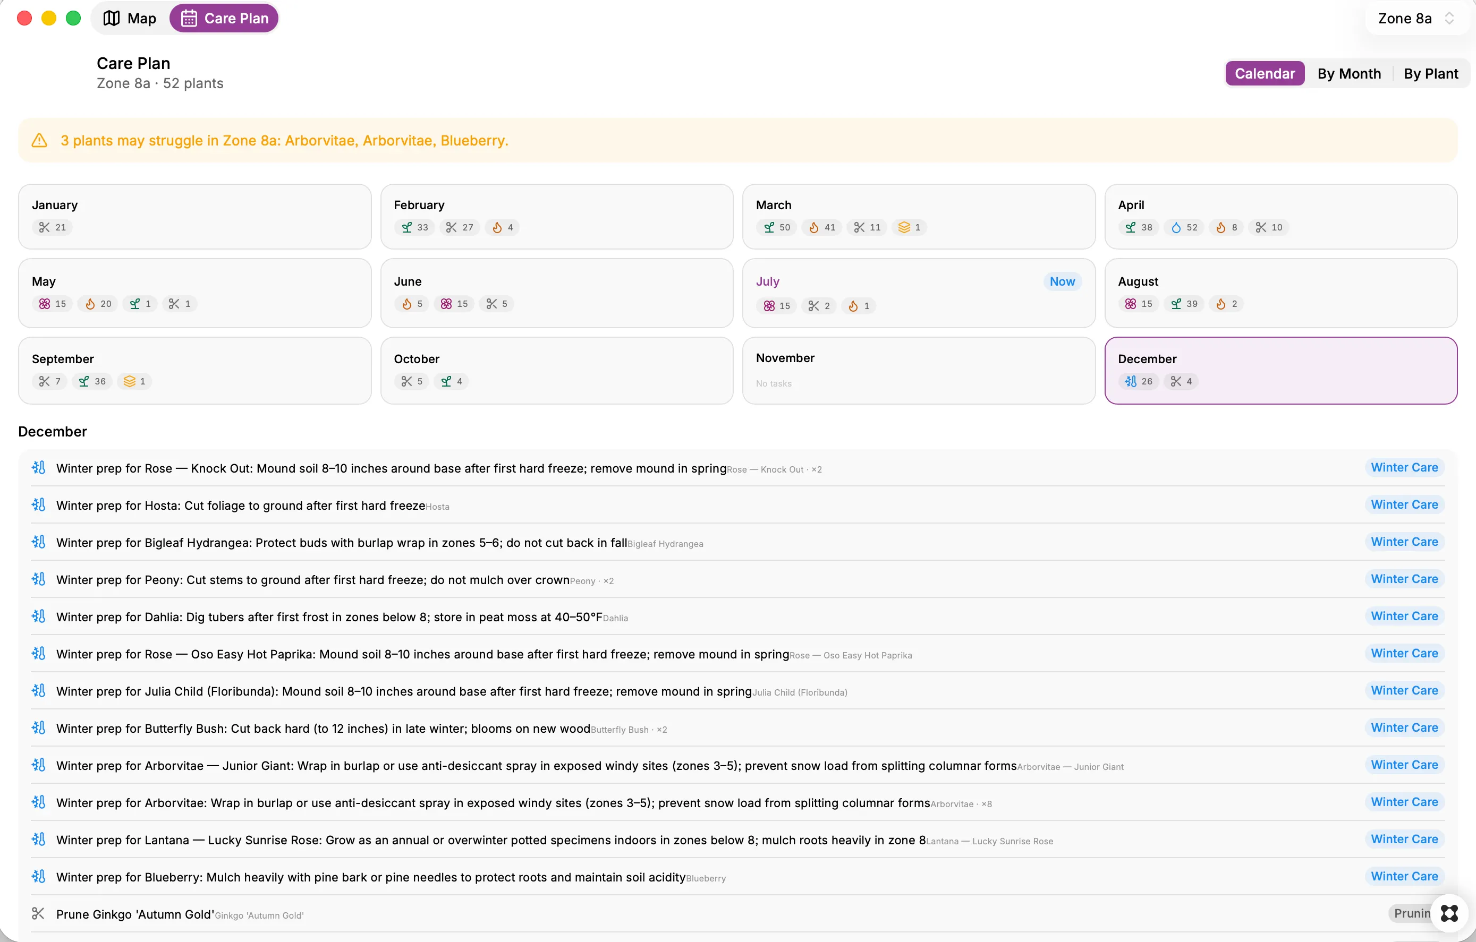This screenshot has height=942, width=1476.
Task: Select the Oso Easy Hot Paprika task
Action: [737, 654]
